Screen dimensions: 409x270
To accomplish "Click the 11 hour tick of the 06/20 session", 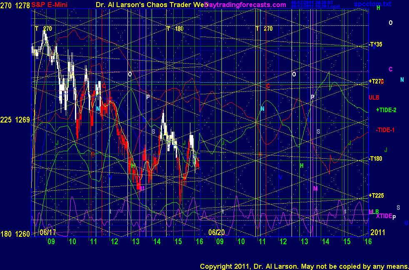I will pyautogui.click(x=262, y=242).
